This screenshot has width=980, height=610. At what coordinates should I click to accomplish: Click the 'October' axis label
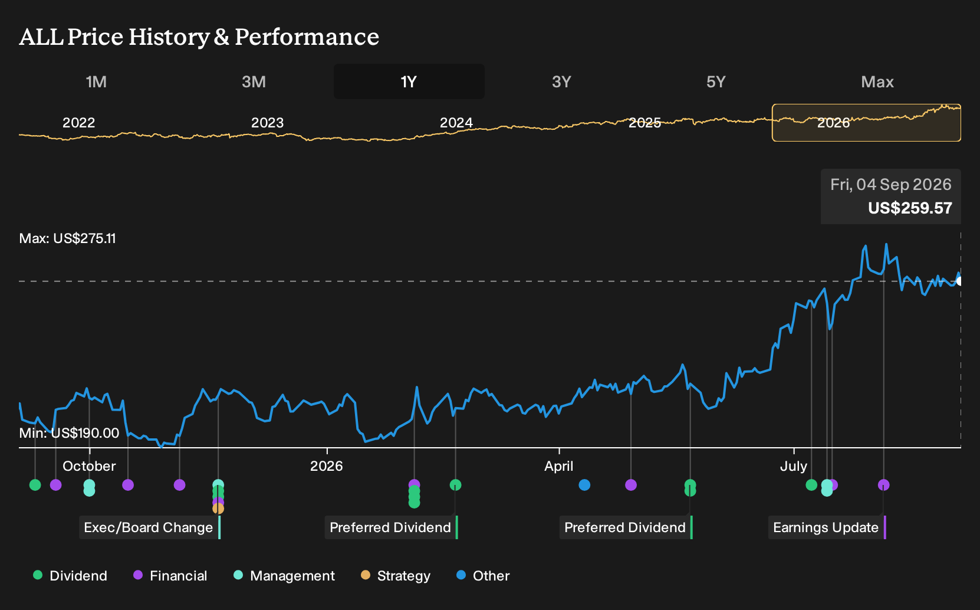[89, 466]
